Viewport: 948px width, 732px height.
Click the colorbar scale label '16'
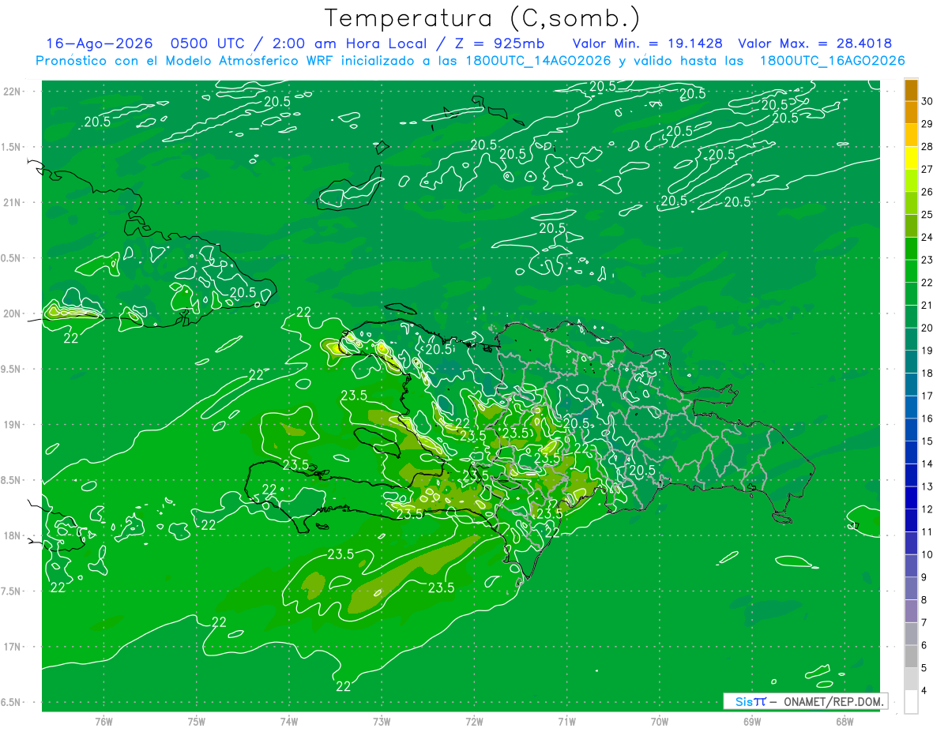[927, 419]
